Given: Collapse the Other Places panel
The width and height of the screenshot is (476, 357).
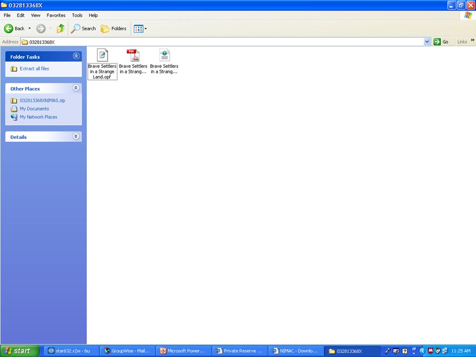Looking at the screenshot, I should pos(76,88).
